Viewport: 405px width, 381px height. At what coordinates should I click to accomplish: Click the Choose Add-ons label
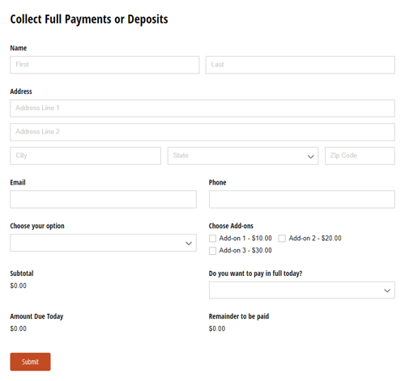tap(231, 226)
